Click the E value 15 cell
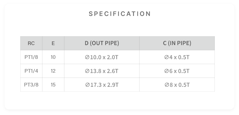Viewport: 239px width, 115px height. 53,85
